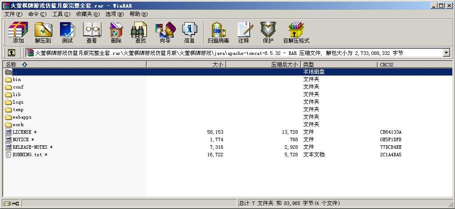Click 本地磁盘 type cell
This screenshot has height=209, width=455.
click(x=314, y=72)
